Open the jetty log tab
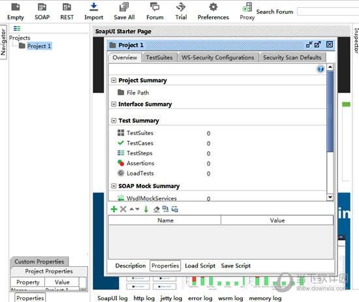Viewport: 359px width, 302px height. 171,298
